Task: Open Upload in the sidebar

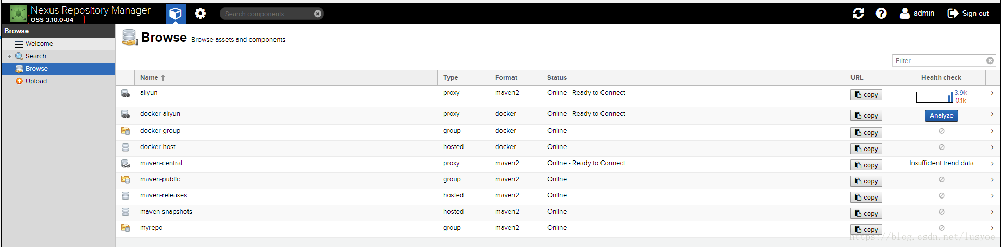Action: [x=58, y=81]
